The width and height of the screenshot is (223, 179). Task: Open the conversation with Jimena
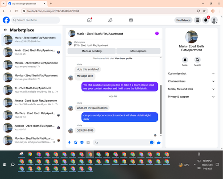click(31, 102)
